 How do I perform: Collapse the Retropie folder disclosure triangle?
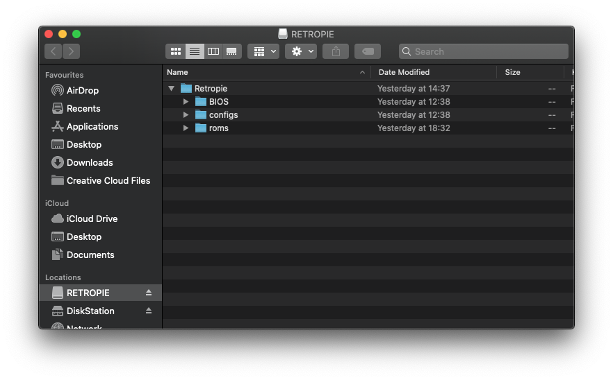click(x=171, y=89)
